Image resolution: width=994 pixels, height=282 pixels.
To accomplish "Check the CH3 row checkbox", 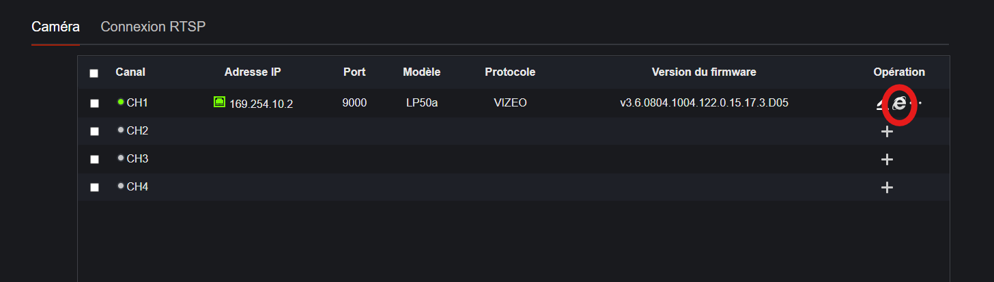I will click(94, 159).
